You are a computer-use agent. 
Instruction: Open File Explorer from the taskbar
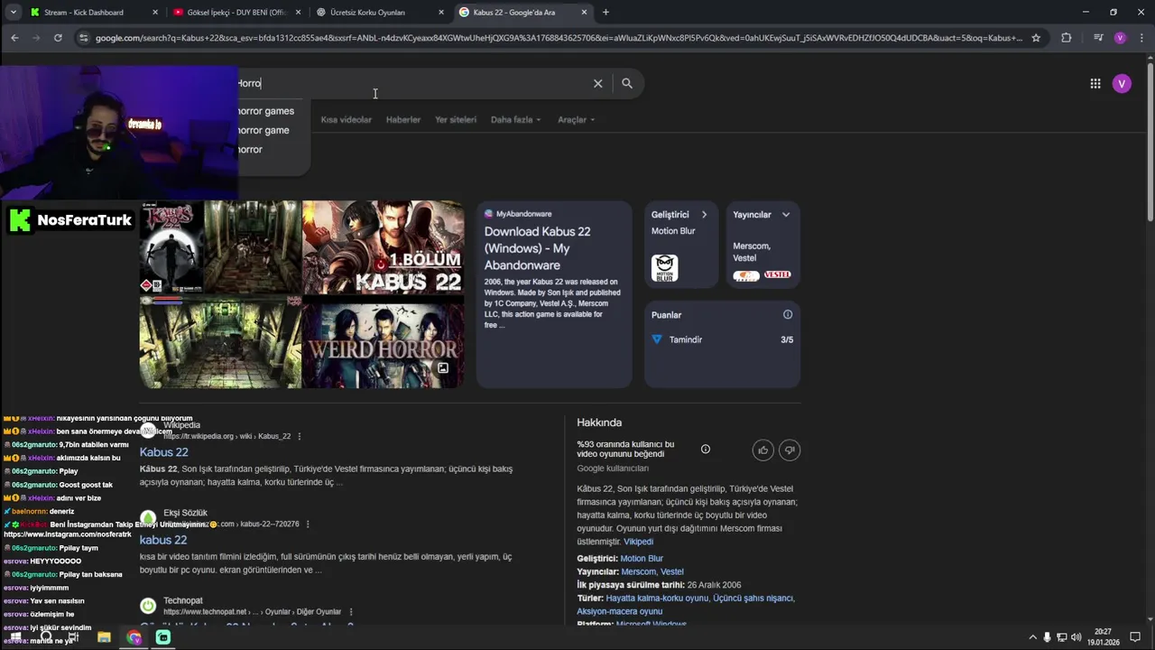(x=104, y=637)
